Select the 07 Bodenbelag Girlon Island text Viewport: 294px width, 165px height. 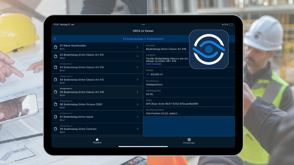coord(76,117)
